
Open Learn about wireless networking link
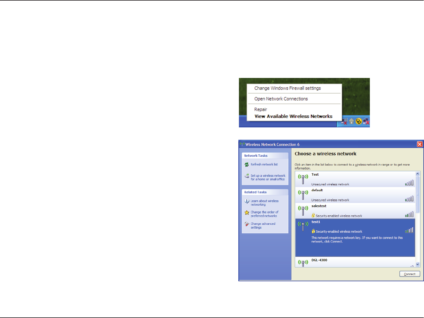click(x=265, y=203)
